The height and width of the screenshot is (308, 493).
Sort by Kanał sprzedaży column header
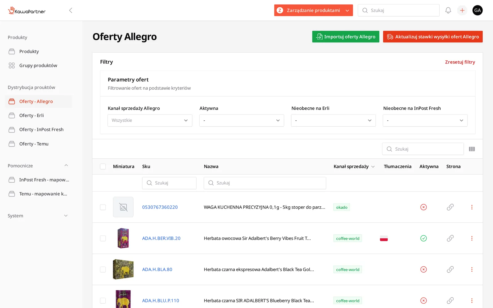pyautogui.click(x=354, y=167)
